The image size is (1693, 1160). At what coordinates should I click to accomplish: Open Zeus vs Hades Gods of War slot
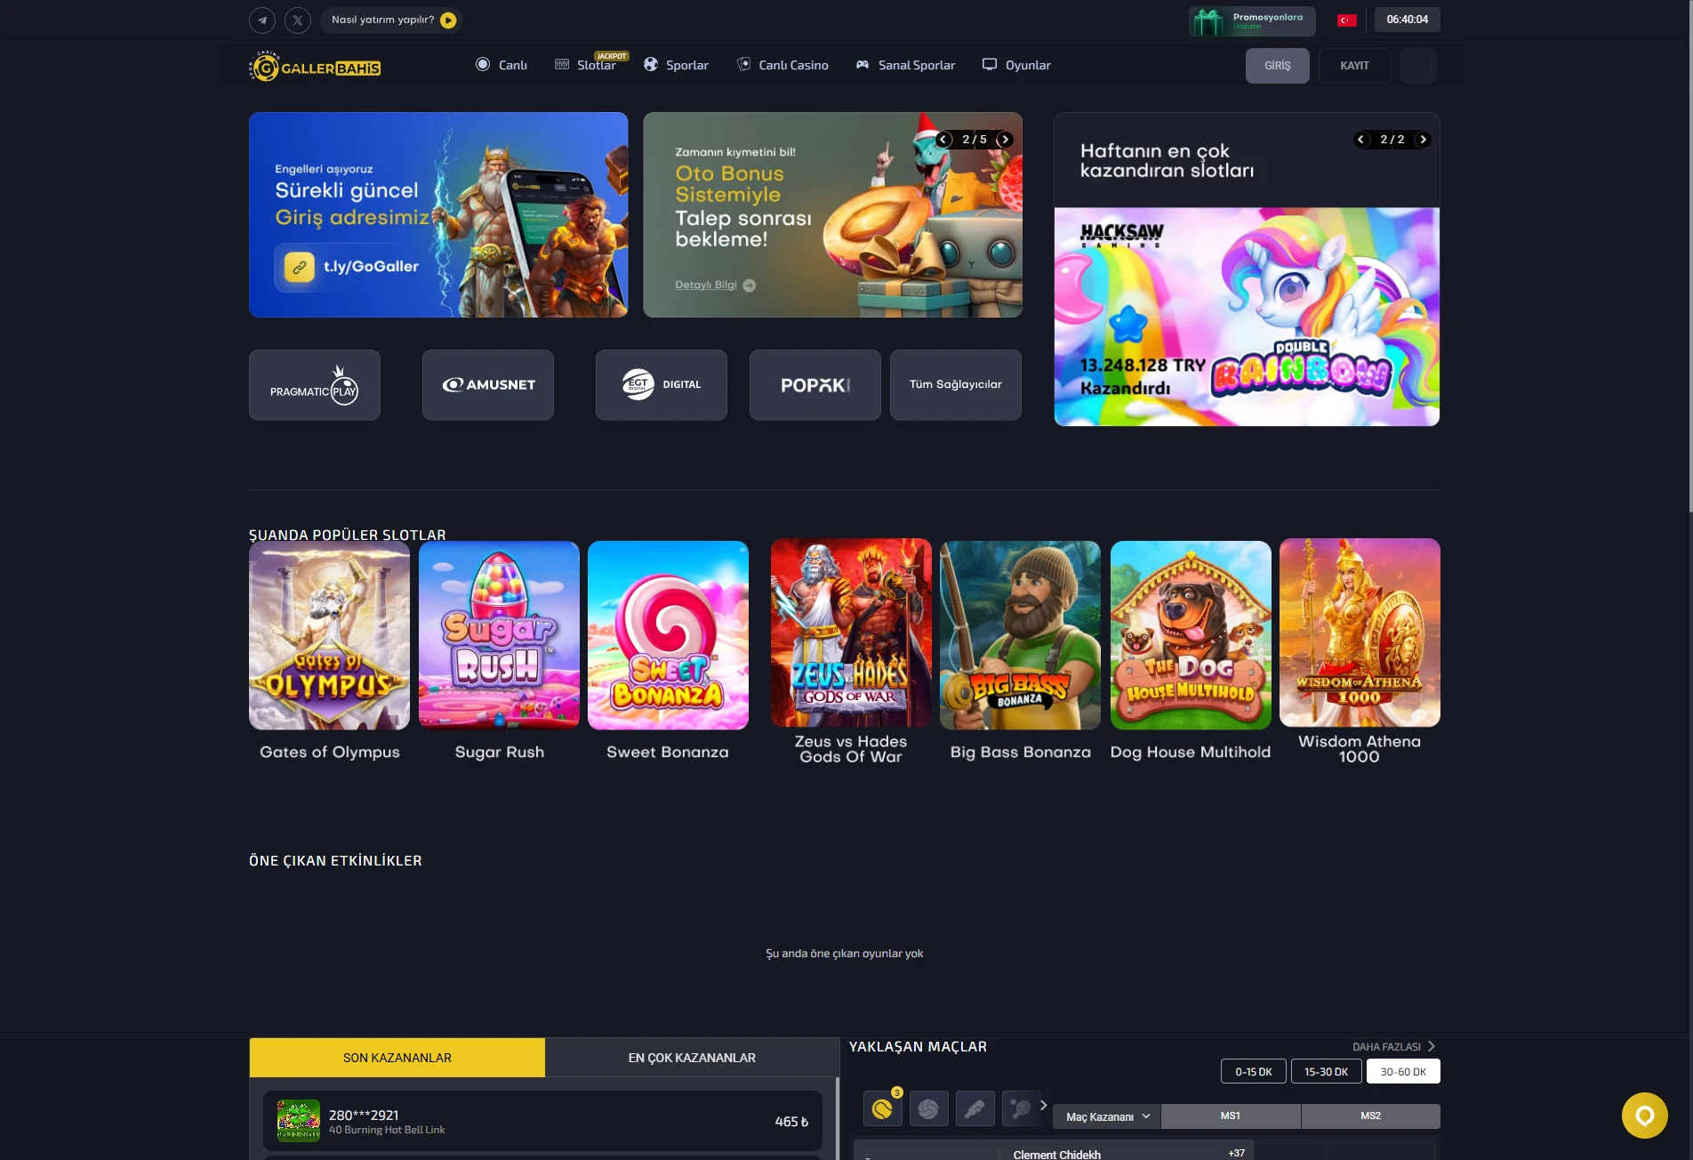851,632
